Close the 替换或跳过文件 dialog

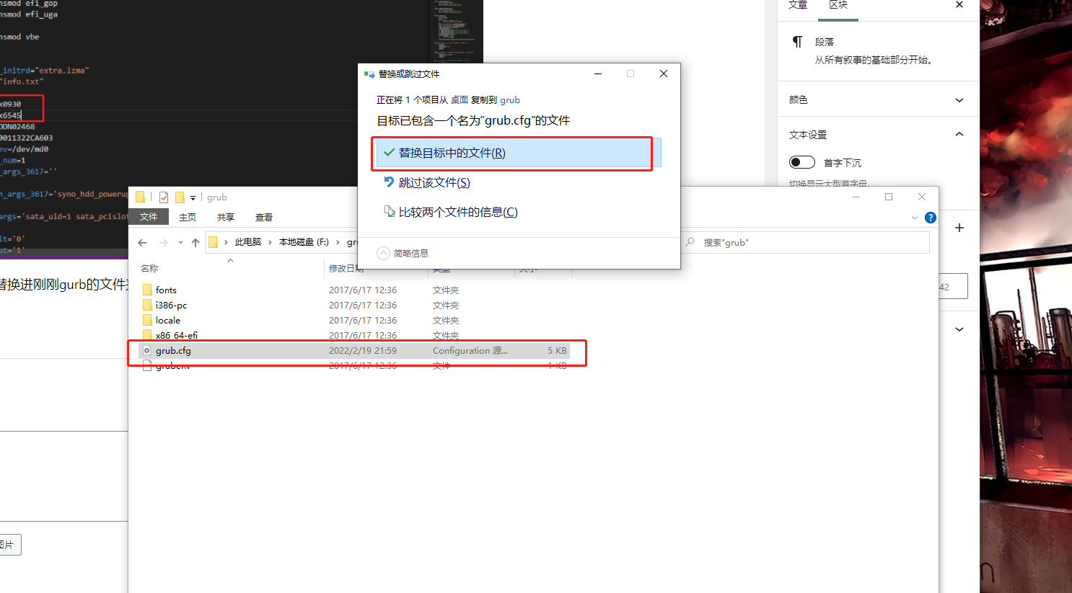click(x=664, y=73)
